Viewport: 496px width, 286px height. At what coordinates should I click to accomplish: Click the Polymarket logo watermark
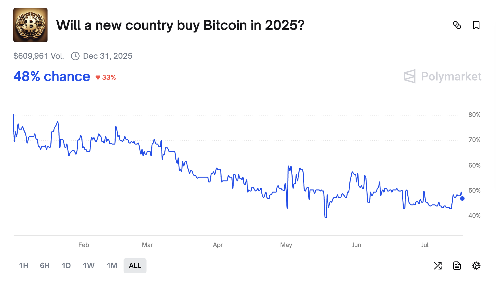click(x=443, y=77)
